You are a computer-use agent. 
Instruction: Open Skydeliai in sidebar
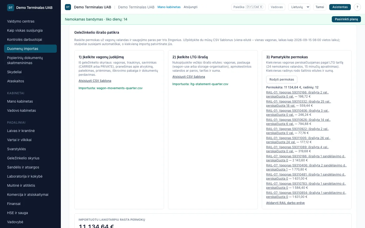point(30,72)
